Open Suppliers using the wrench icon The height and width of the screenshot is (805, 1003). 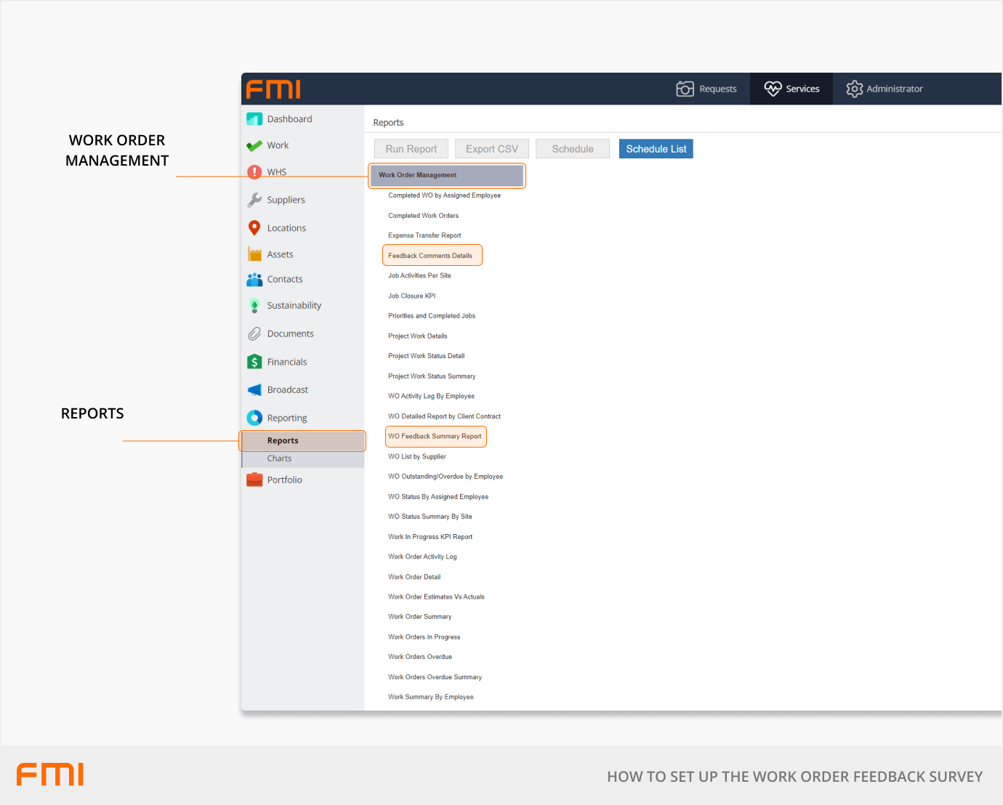254,200
